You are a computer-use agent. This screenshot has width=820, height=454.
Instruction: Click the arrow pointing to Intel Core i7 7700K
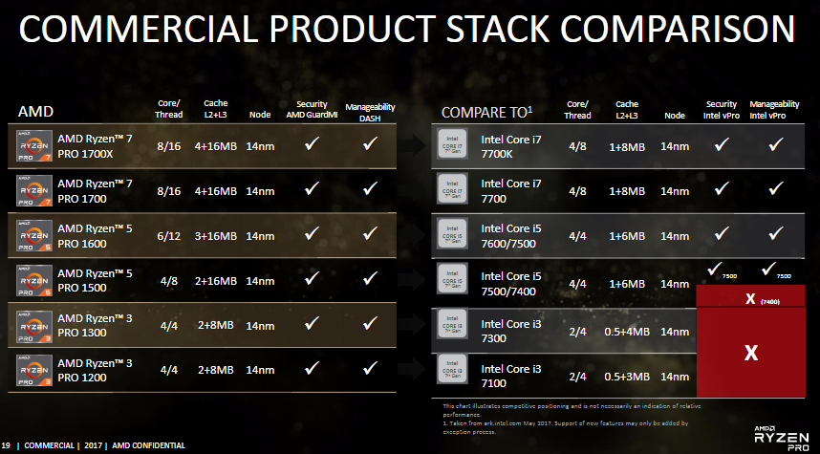point(419,145)
